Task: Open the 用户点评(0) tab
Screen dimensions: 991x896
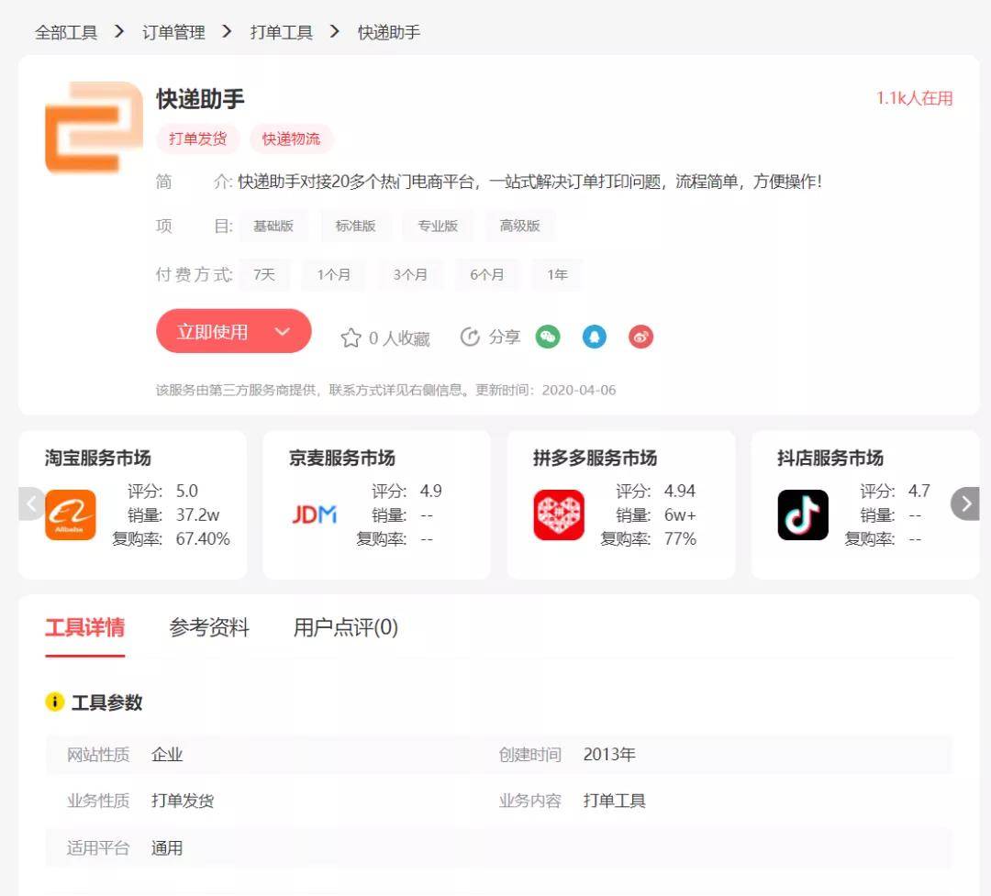Action: pyautogui.click(x=346, y=627)
